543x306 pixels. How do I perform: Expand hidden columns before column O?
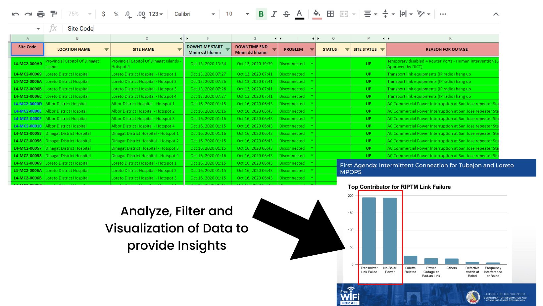coord(318,39)
